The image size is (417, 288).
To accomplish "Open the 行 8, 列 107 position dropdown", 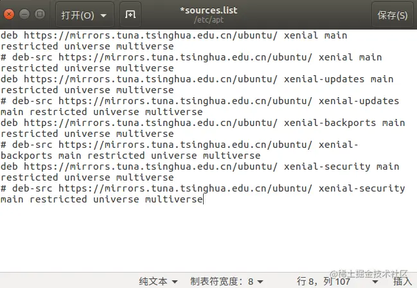I will [337, 282].
